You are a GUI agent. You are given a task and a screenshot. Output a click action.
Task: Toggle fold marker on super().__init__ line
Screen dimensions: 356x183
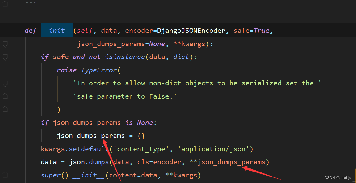[x=5, y=175]
